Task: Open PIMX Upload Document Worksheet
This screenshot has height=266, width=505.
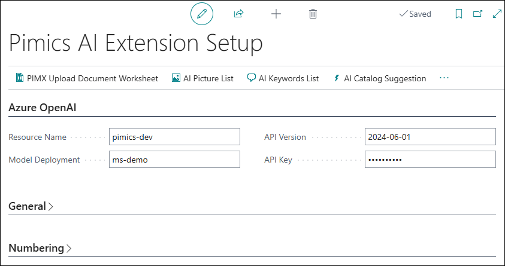Action: 87,78
